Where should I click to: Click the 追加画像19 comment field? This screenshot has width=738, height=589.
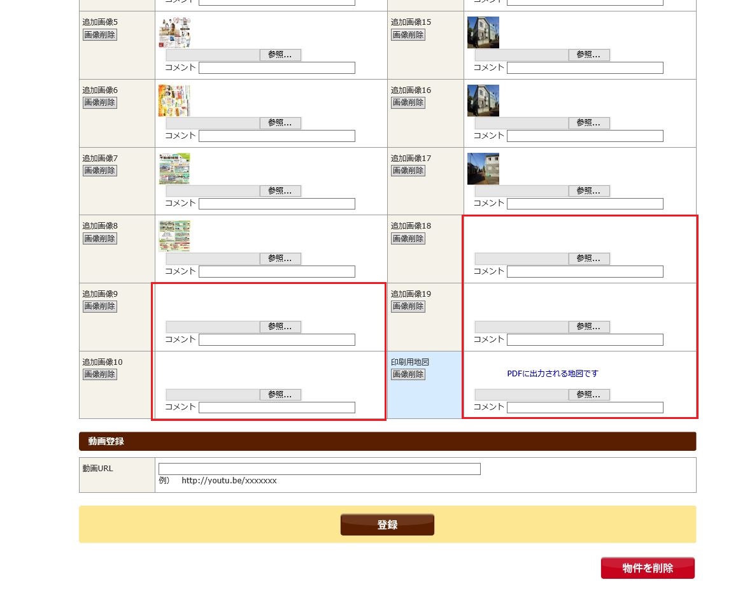pyautogui.click(x=585, y=340)
